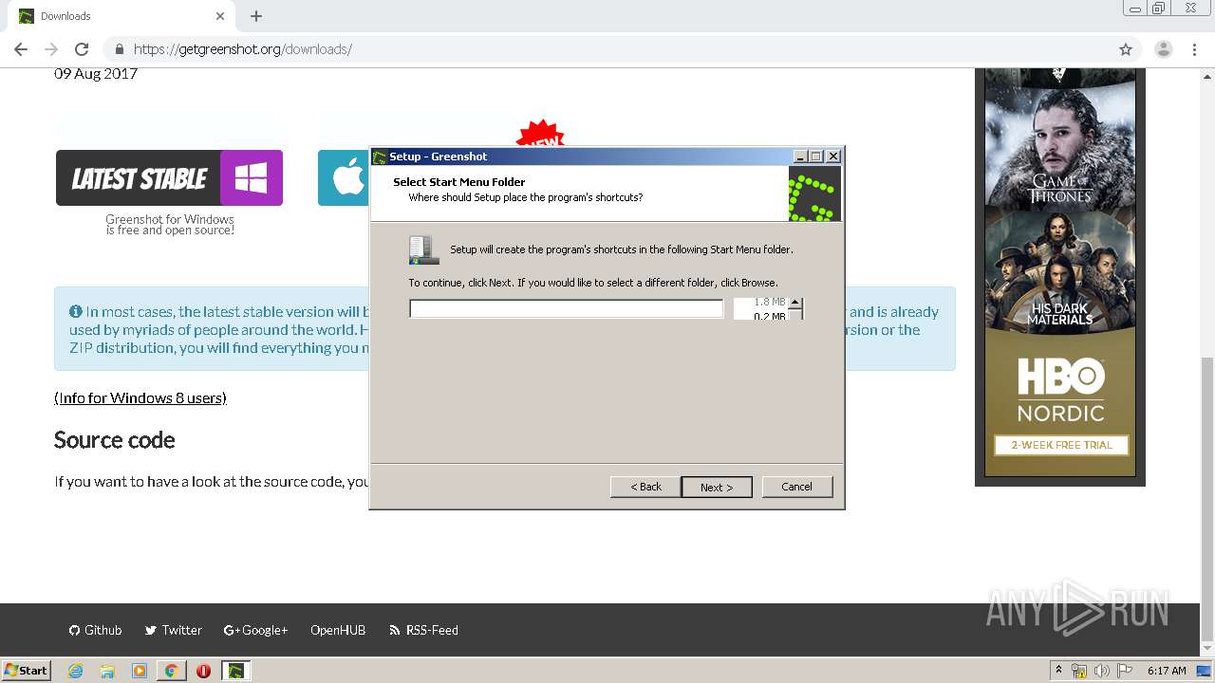1215x683 pixels.
Task: Click the info icon in blue notice box
Action: [x=76, y=311]
